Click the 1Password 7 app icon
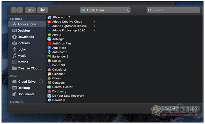The width and height of the screenshot is (205, 124). (x=49, y=17)
